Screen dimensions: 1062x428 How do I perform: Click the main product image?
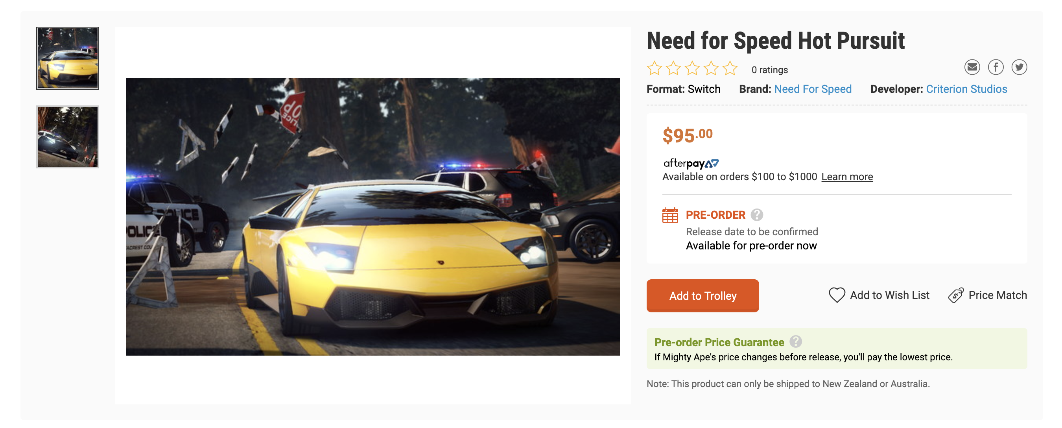click(x=372, y=216)
